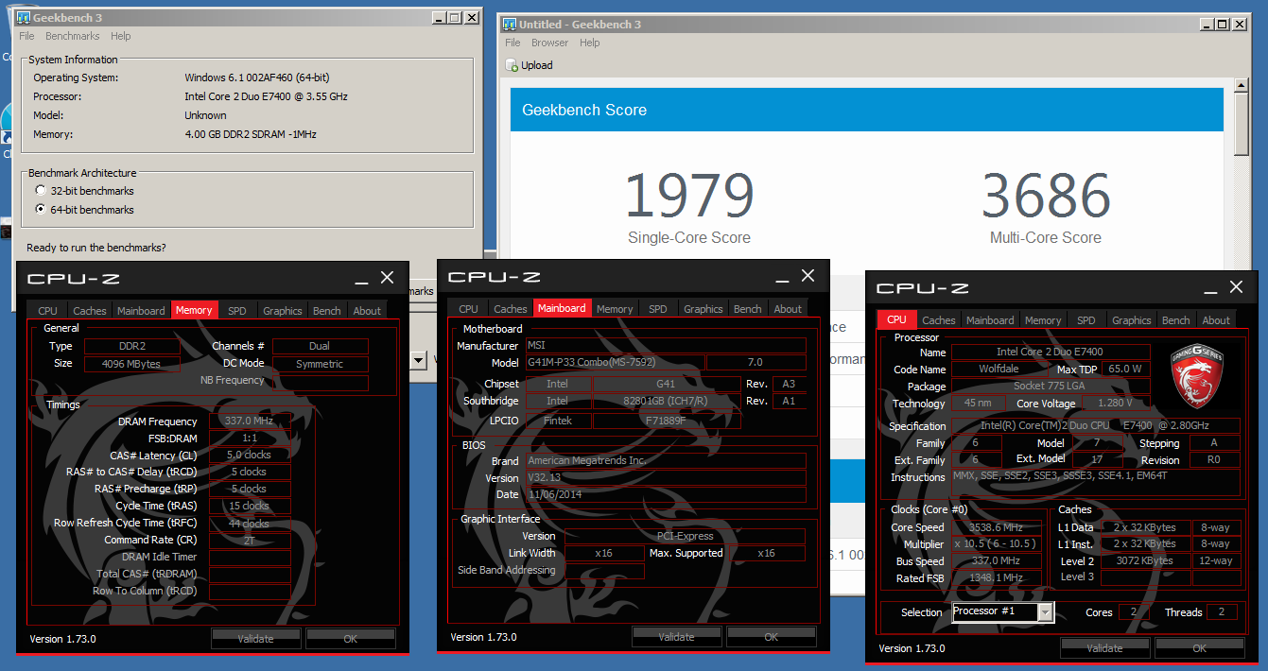Click Validate in rightmost CPU-Z window

coord(1104,647)
